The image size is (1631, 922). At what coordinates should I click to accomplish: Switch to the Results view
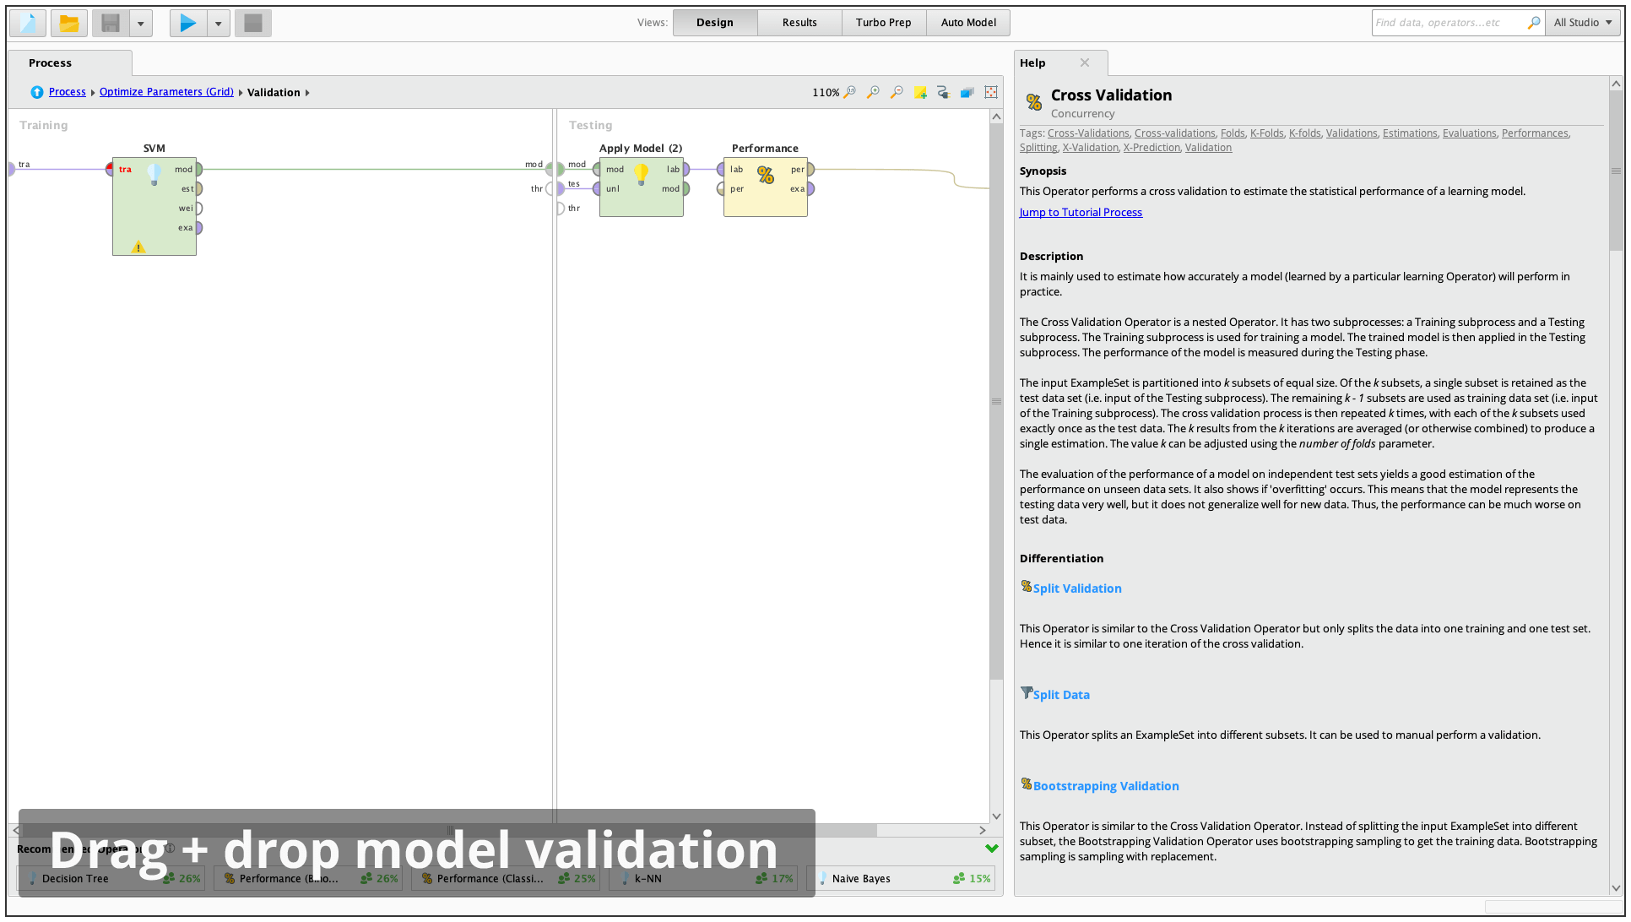799,23
